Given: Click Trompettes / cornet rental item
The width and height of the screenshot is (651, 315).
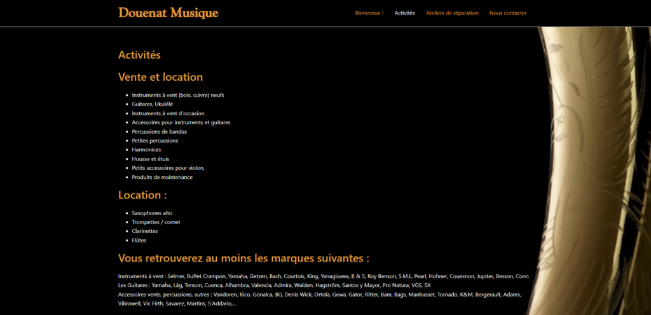Looking at the screenshot, I should tap(156, 222).
